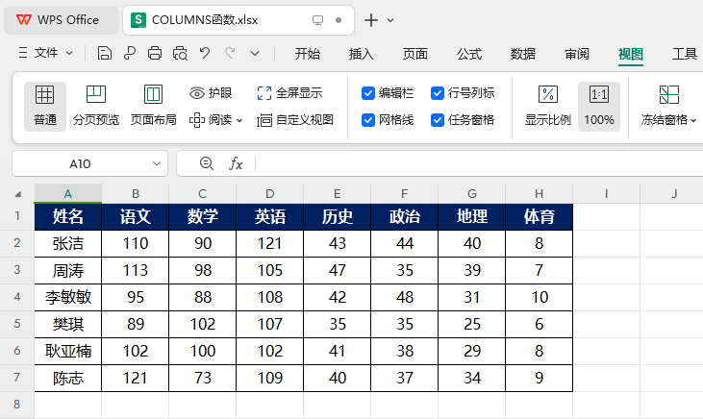Click 张洁's 历史 score 43
The image size is (703, 419).
coord(338,243)
